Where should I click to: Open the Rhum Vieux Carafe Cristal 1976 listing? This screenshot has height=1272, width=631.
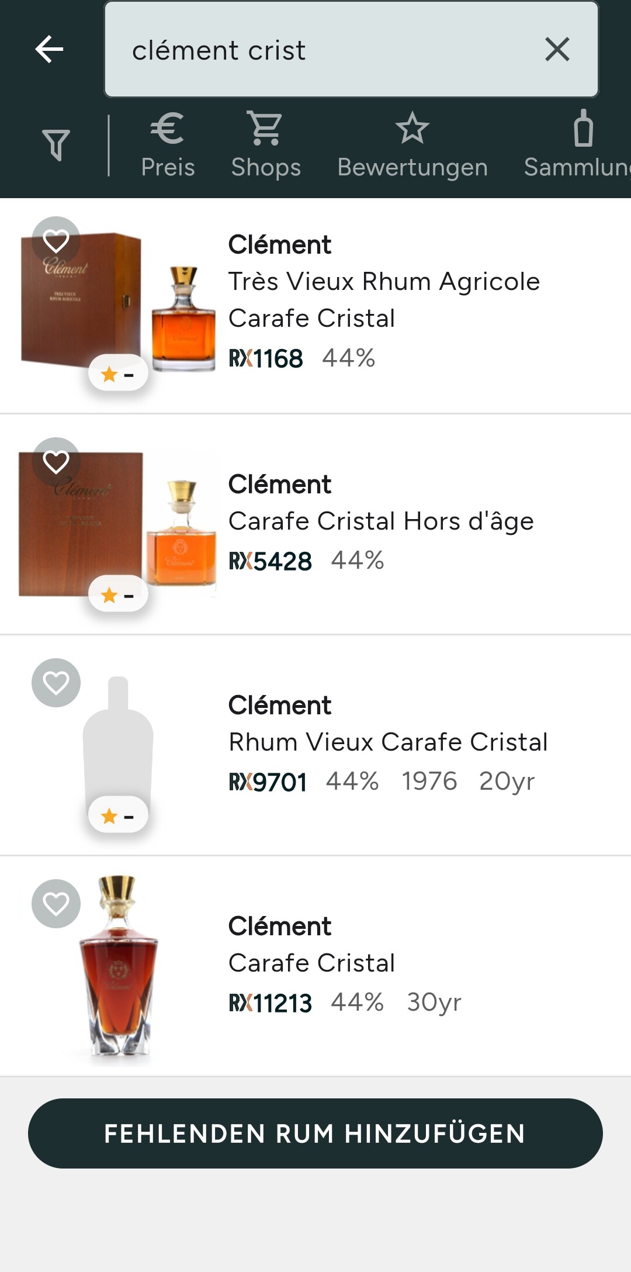click(388, 742)
